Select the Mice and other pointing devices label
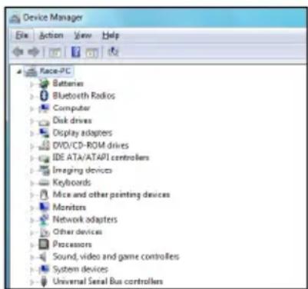Viewport: 308px width, 289px height. coord(111,195)
